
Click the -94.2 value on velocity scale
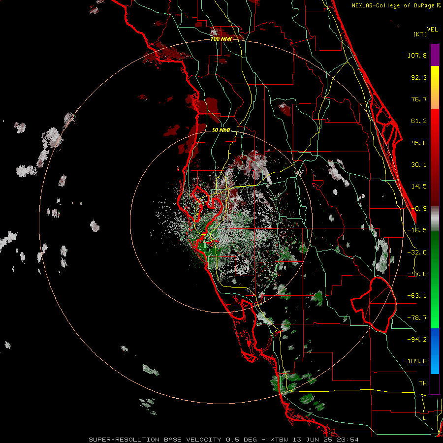[417, 339]
